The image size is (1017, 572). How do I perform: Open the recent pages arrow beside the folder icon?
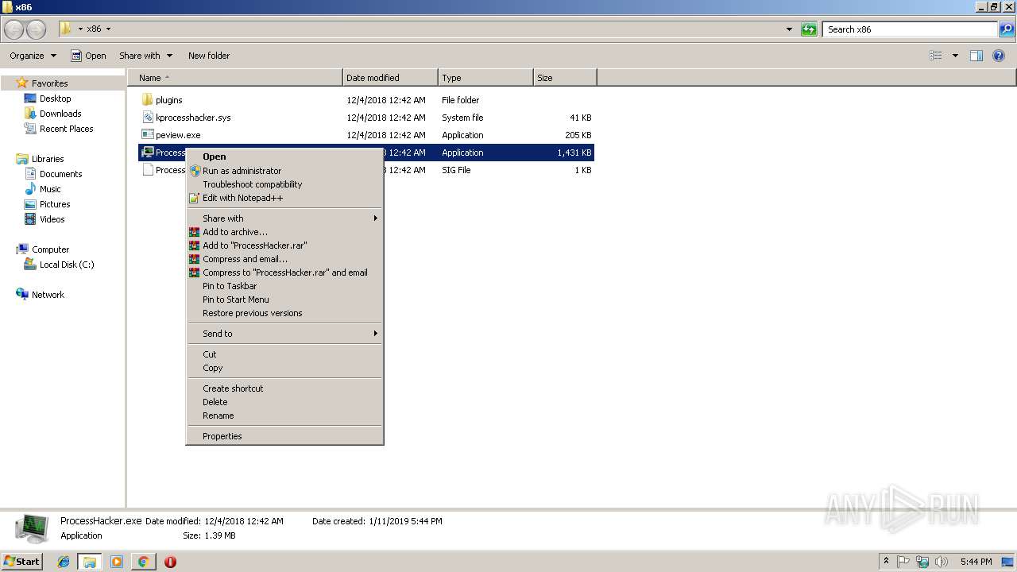click(x=80, y=29)
